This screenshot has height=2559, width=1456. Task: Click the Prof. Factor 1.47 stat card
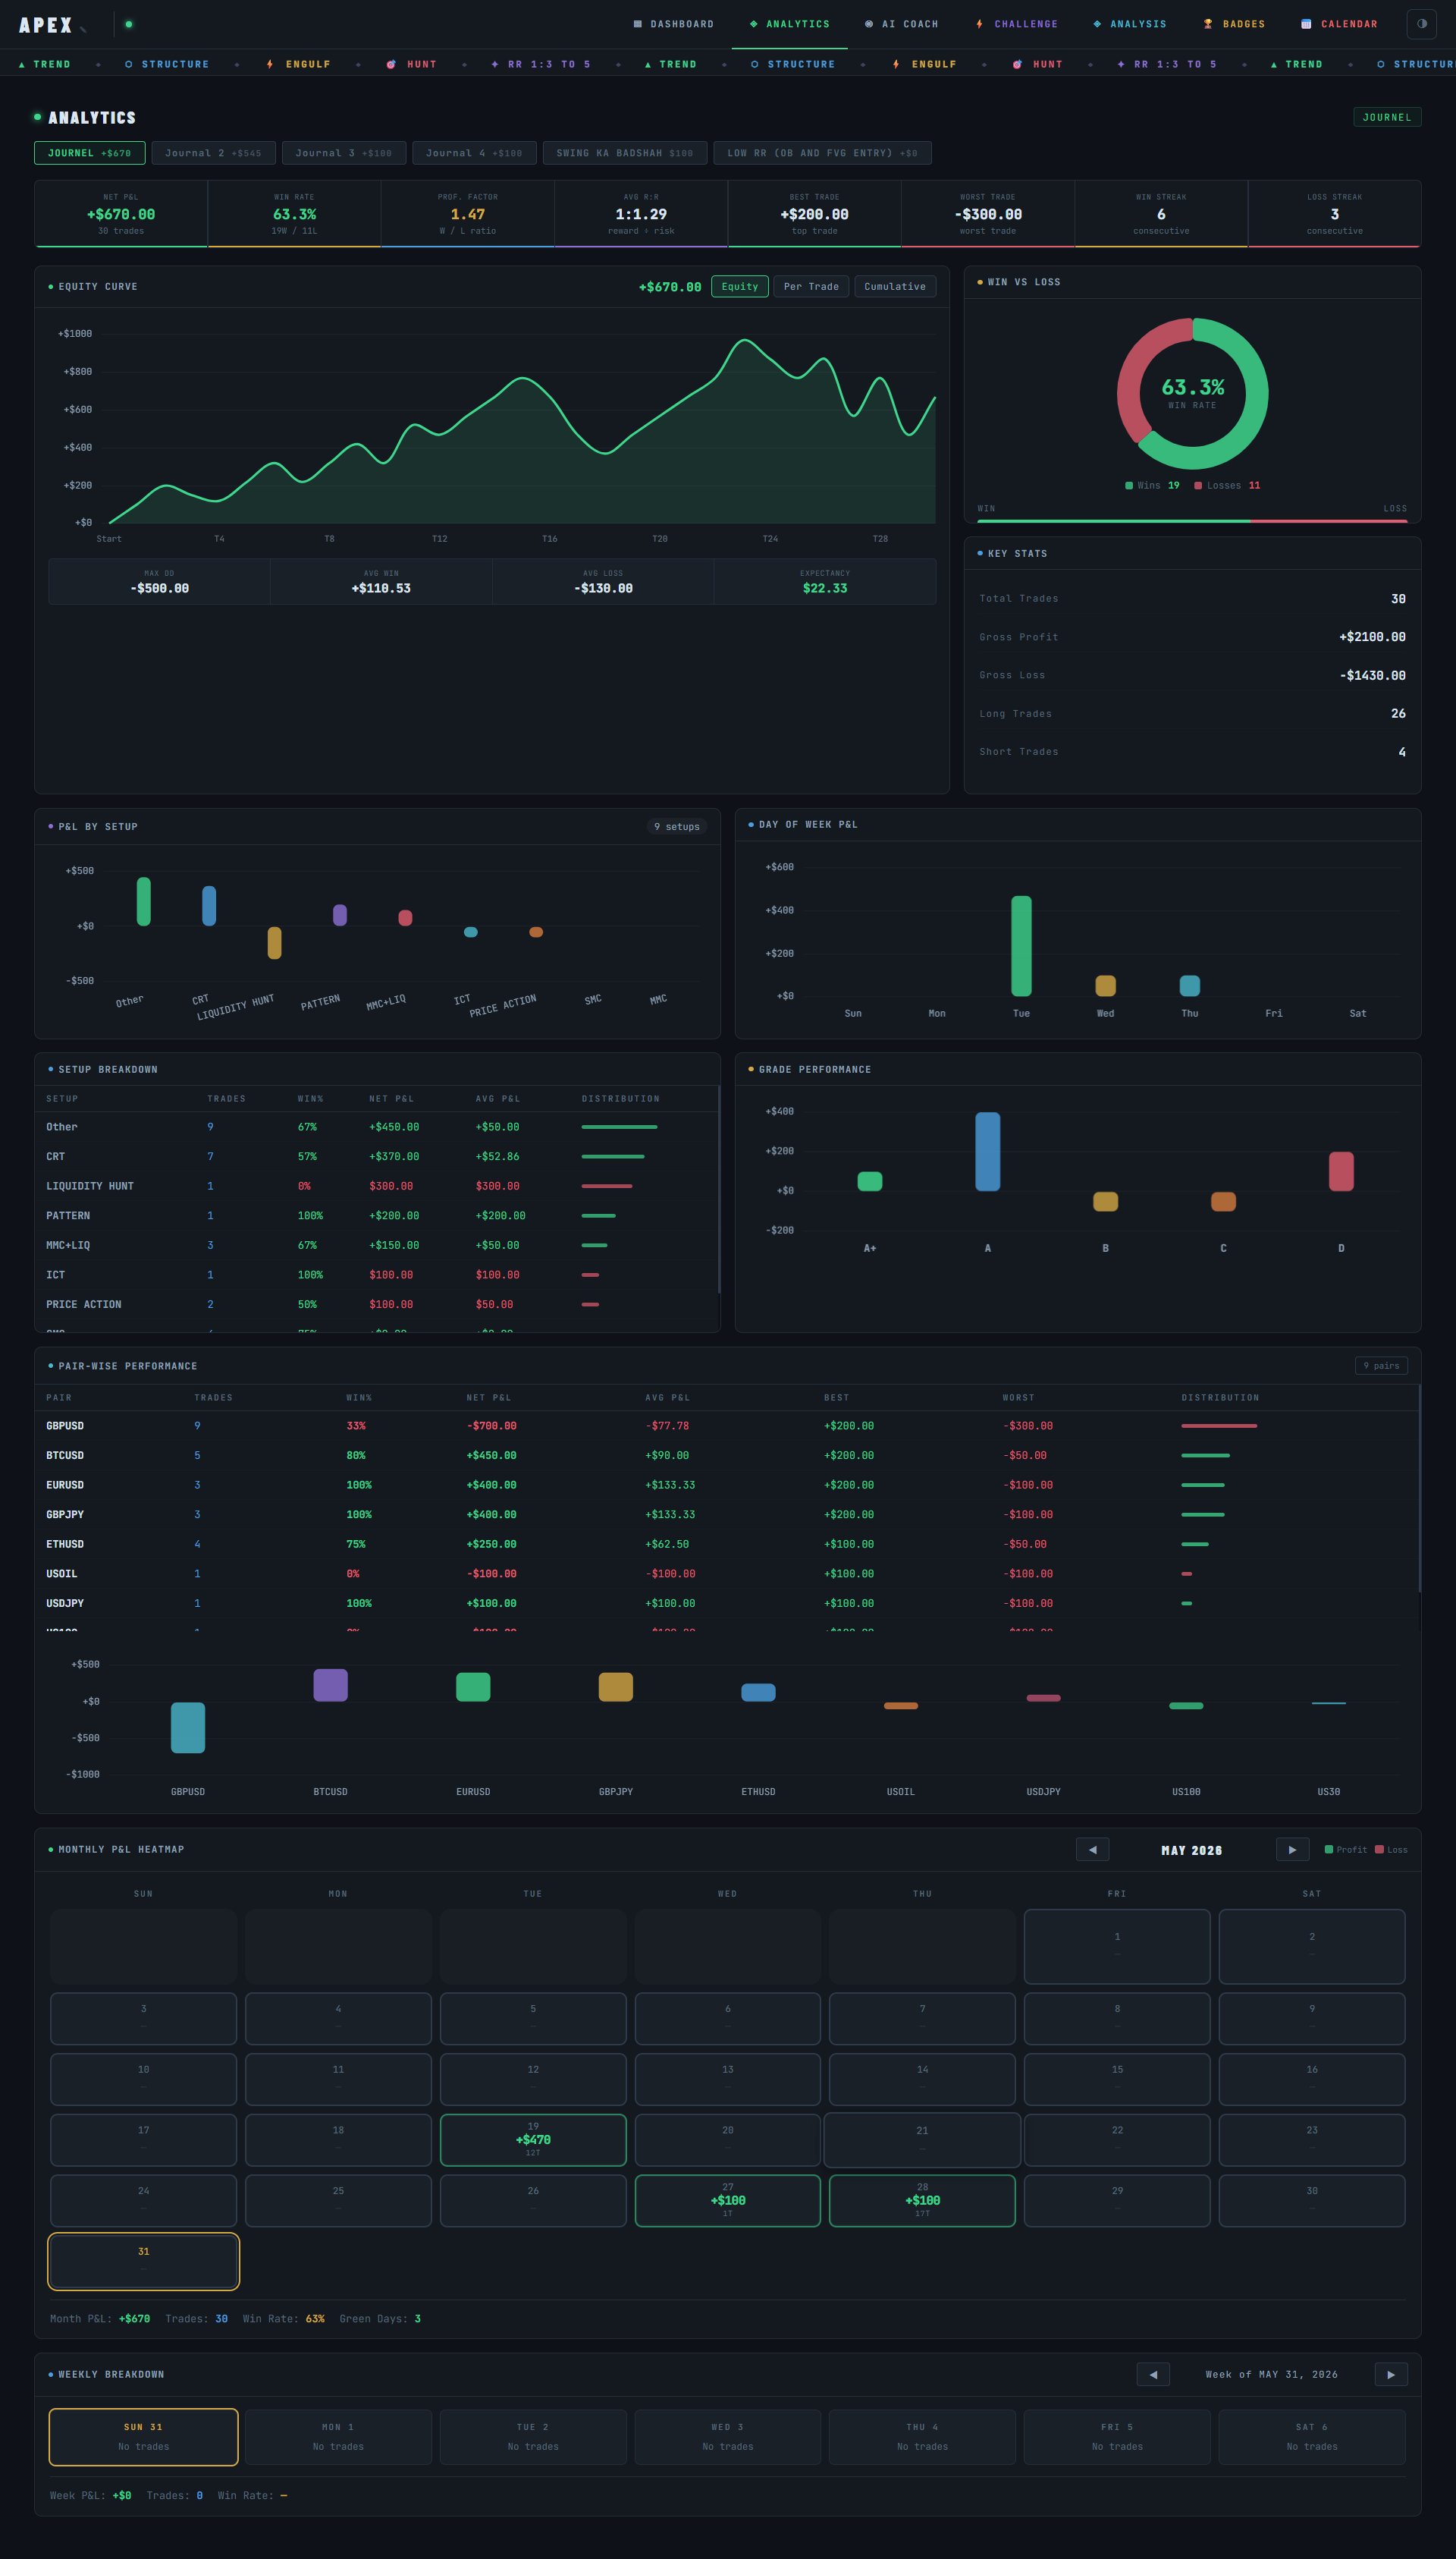[x=467, y=213]
